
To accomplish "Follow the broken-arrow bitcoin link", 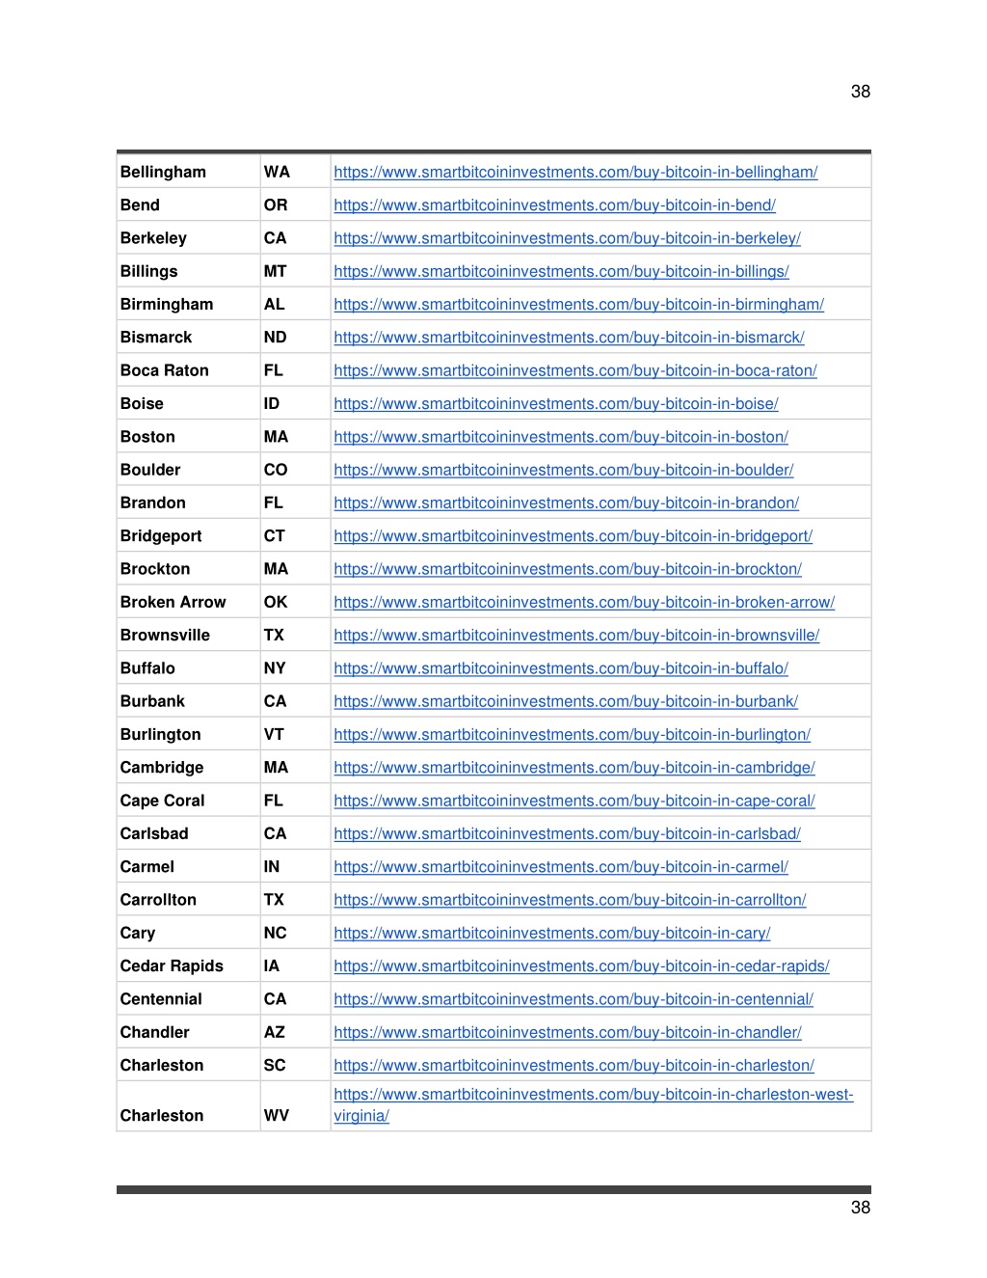I will [x=584, y=602].
